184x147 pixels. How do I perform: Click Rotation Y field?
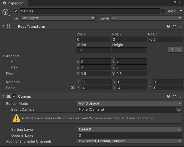(132, 82)
